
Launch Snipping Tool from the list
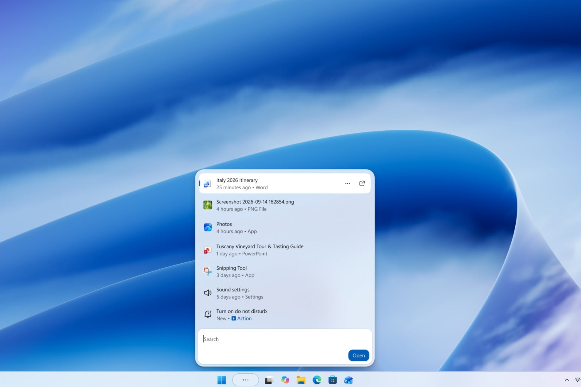click(x=284, y=272)
